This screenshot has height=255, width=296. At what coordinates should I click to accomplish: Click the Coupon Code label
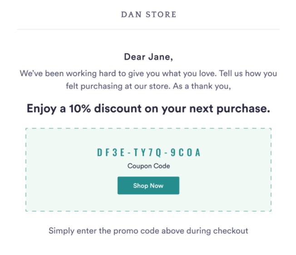(148, 166)
